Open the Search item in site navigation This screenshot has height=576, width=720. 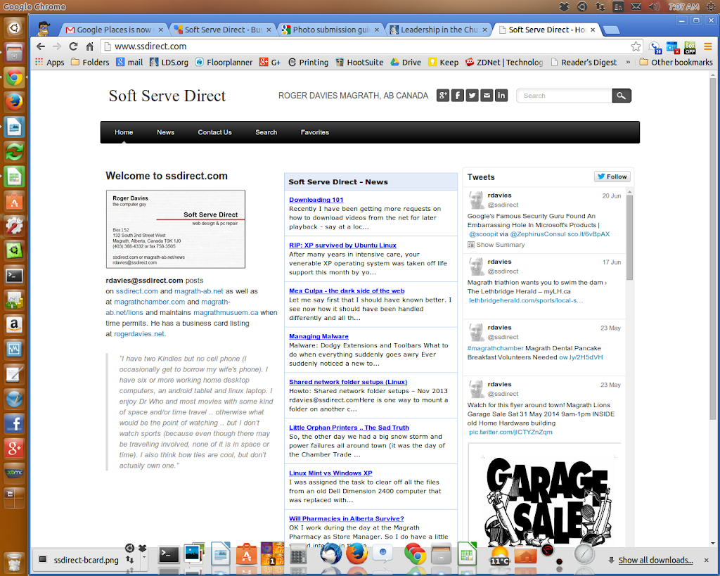pyautogui.click(x=266, y=132)
